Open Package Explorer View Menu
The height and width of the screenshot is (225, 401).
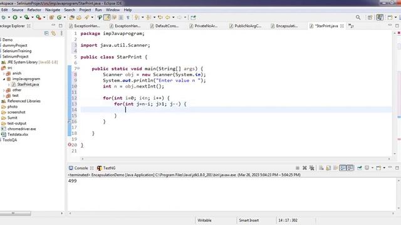[61, 33]
